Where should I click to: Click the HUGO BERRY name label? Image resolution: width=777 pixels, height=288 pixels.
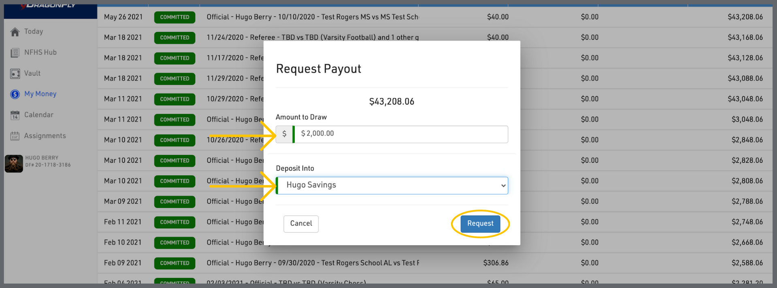42,158
